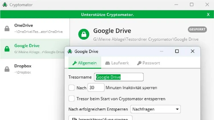Image resolution: width=214 pixels, height=120 pixels.
Task: Click the grey lock icon beside Dropbox
Action: 7,69
